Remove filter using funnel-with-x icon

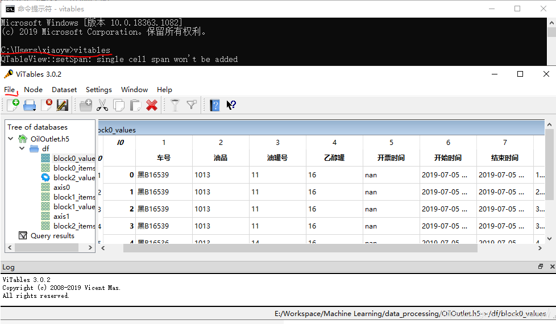click(192, 105)
